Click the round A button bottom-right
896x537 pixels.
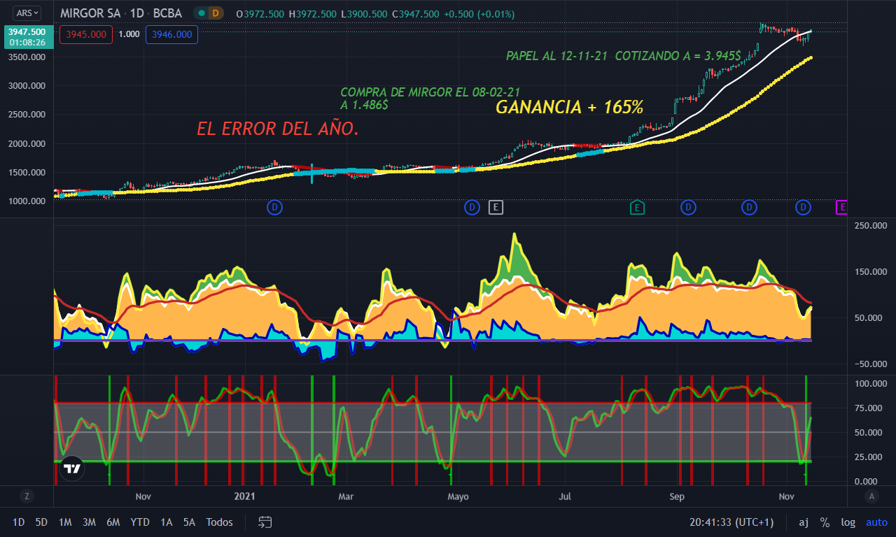pyautogui.click(x=871, y=496)
